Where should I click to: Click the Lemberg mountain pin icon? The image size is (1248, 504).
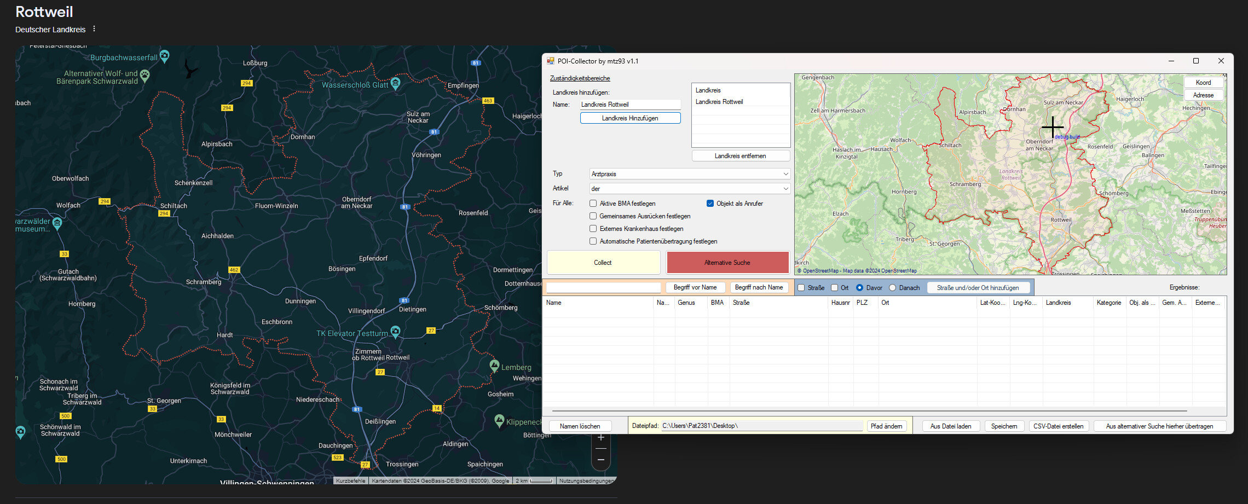[x=494, y=366]
